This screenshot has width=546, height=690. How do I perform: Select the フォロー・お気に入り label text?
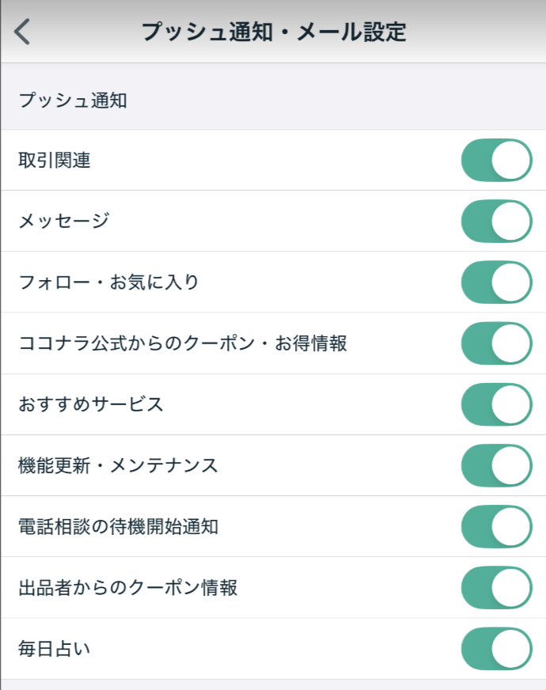(109, 282)
